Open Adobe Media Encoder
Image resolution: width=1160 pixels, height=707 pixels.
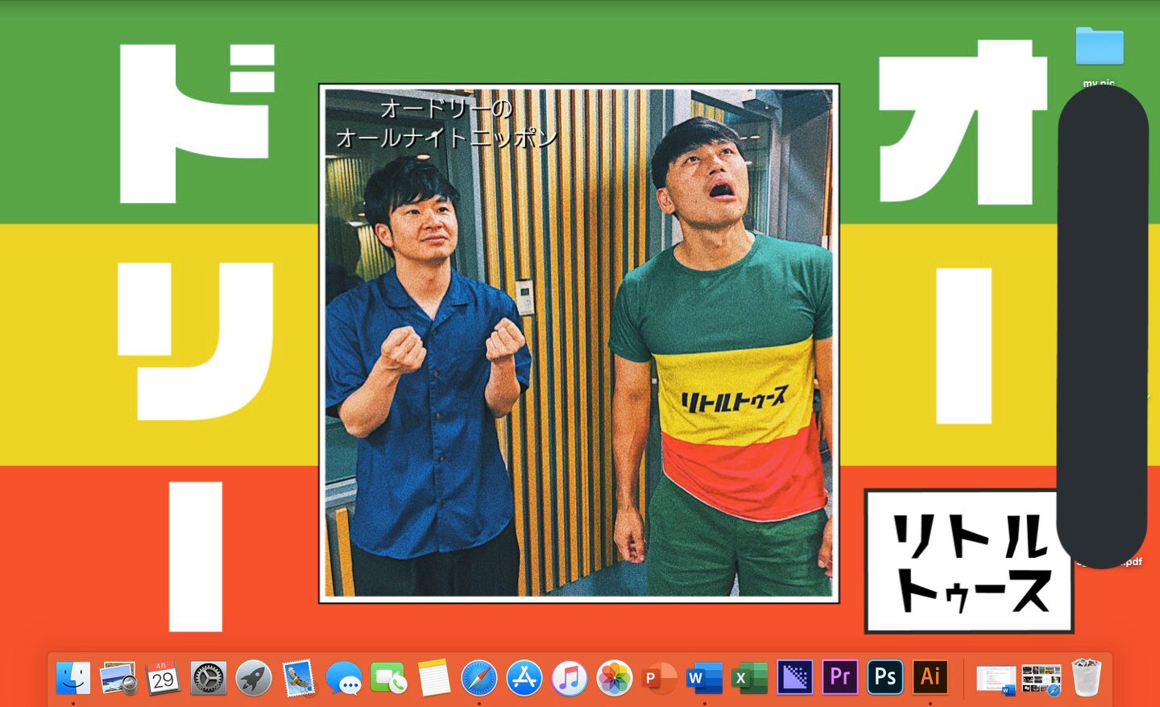[x=795, y=678]
